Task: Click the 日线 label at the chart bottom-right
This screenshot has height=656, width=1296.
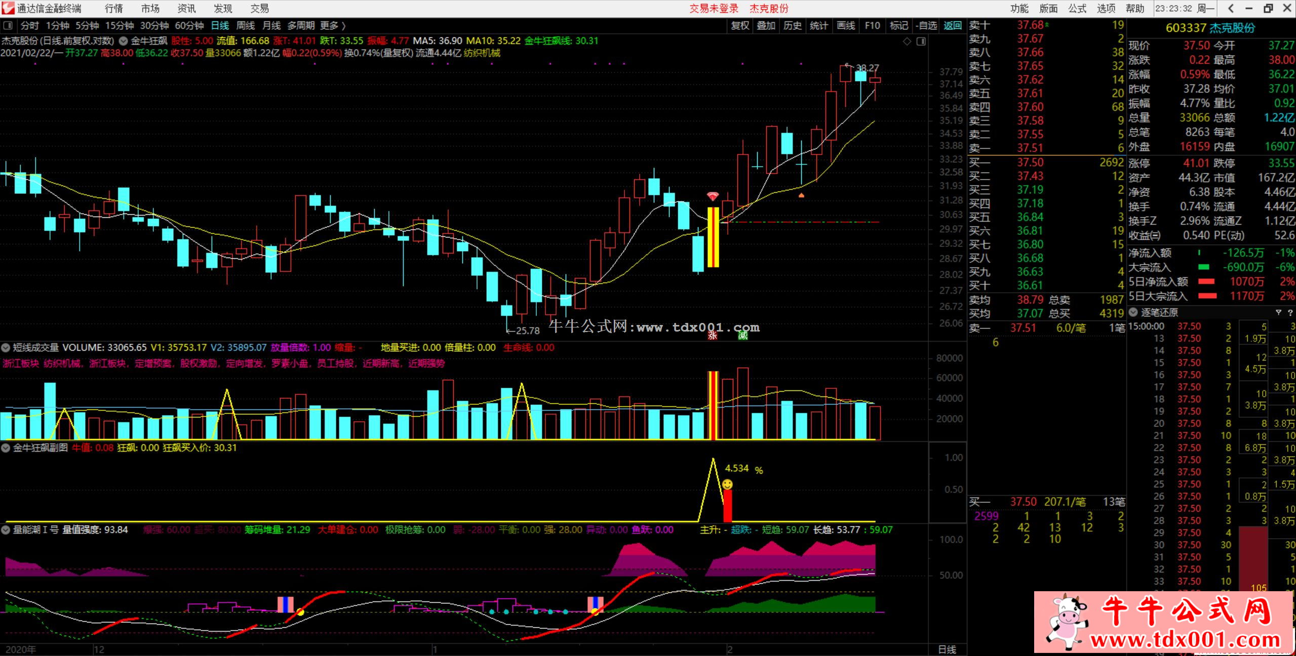Action: click(x=947, y=649)
